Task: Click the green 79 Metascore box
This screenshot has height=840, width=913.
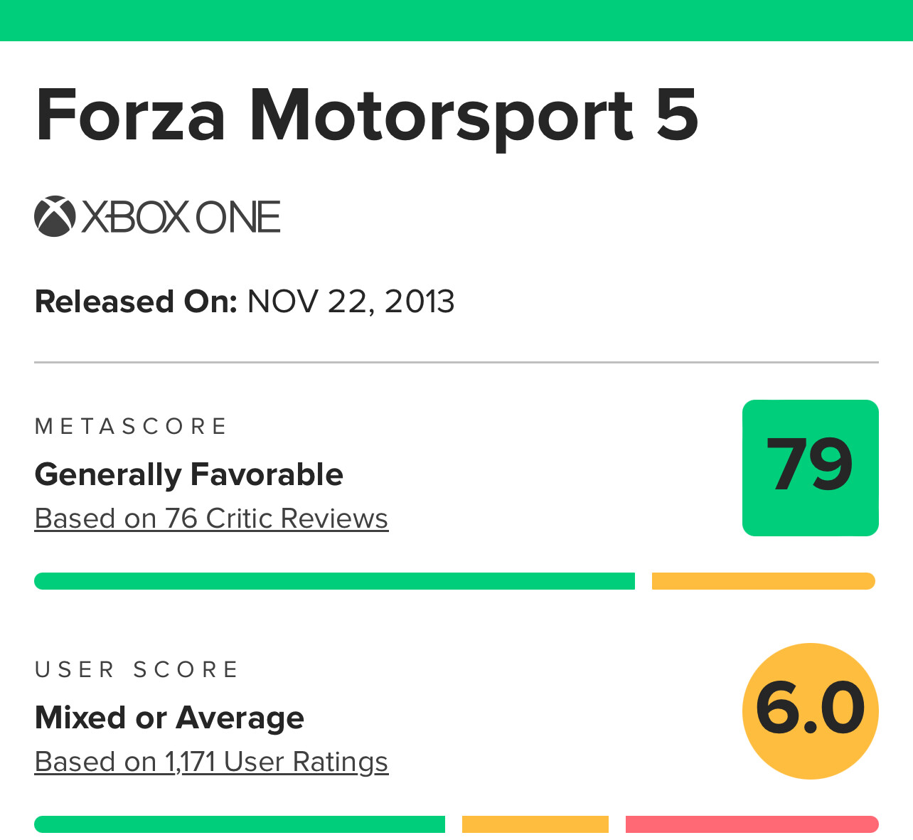Action: point(810,467)
